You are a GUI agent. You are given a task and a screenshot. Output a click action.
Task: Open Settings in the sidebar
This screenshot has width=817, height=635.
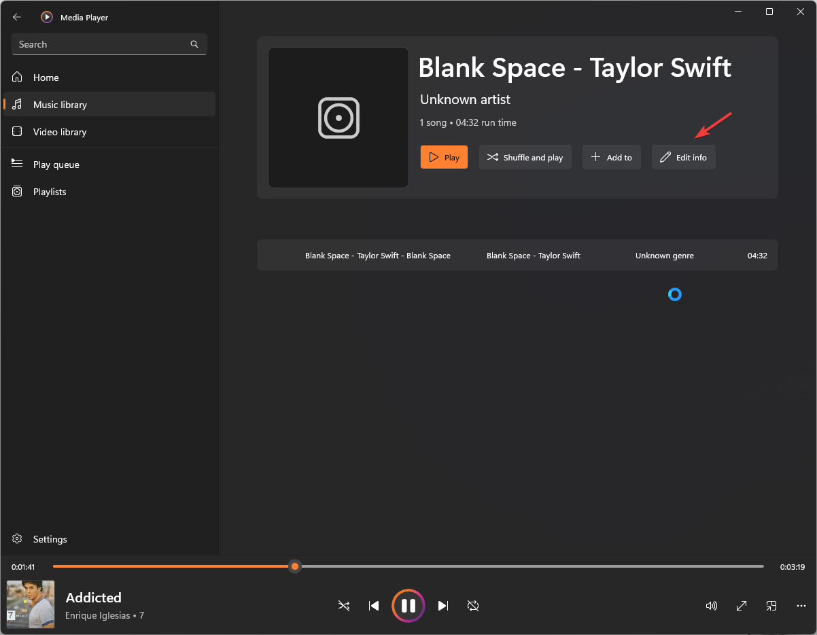coord(50,539)
